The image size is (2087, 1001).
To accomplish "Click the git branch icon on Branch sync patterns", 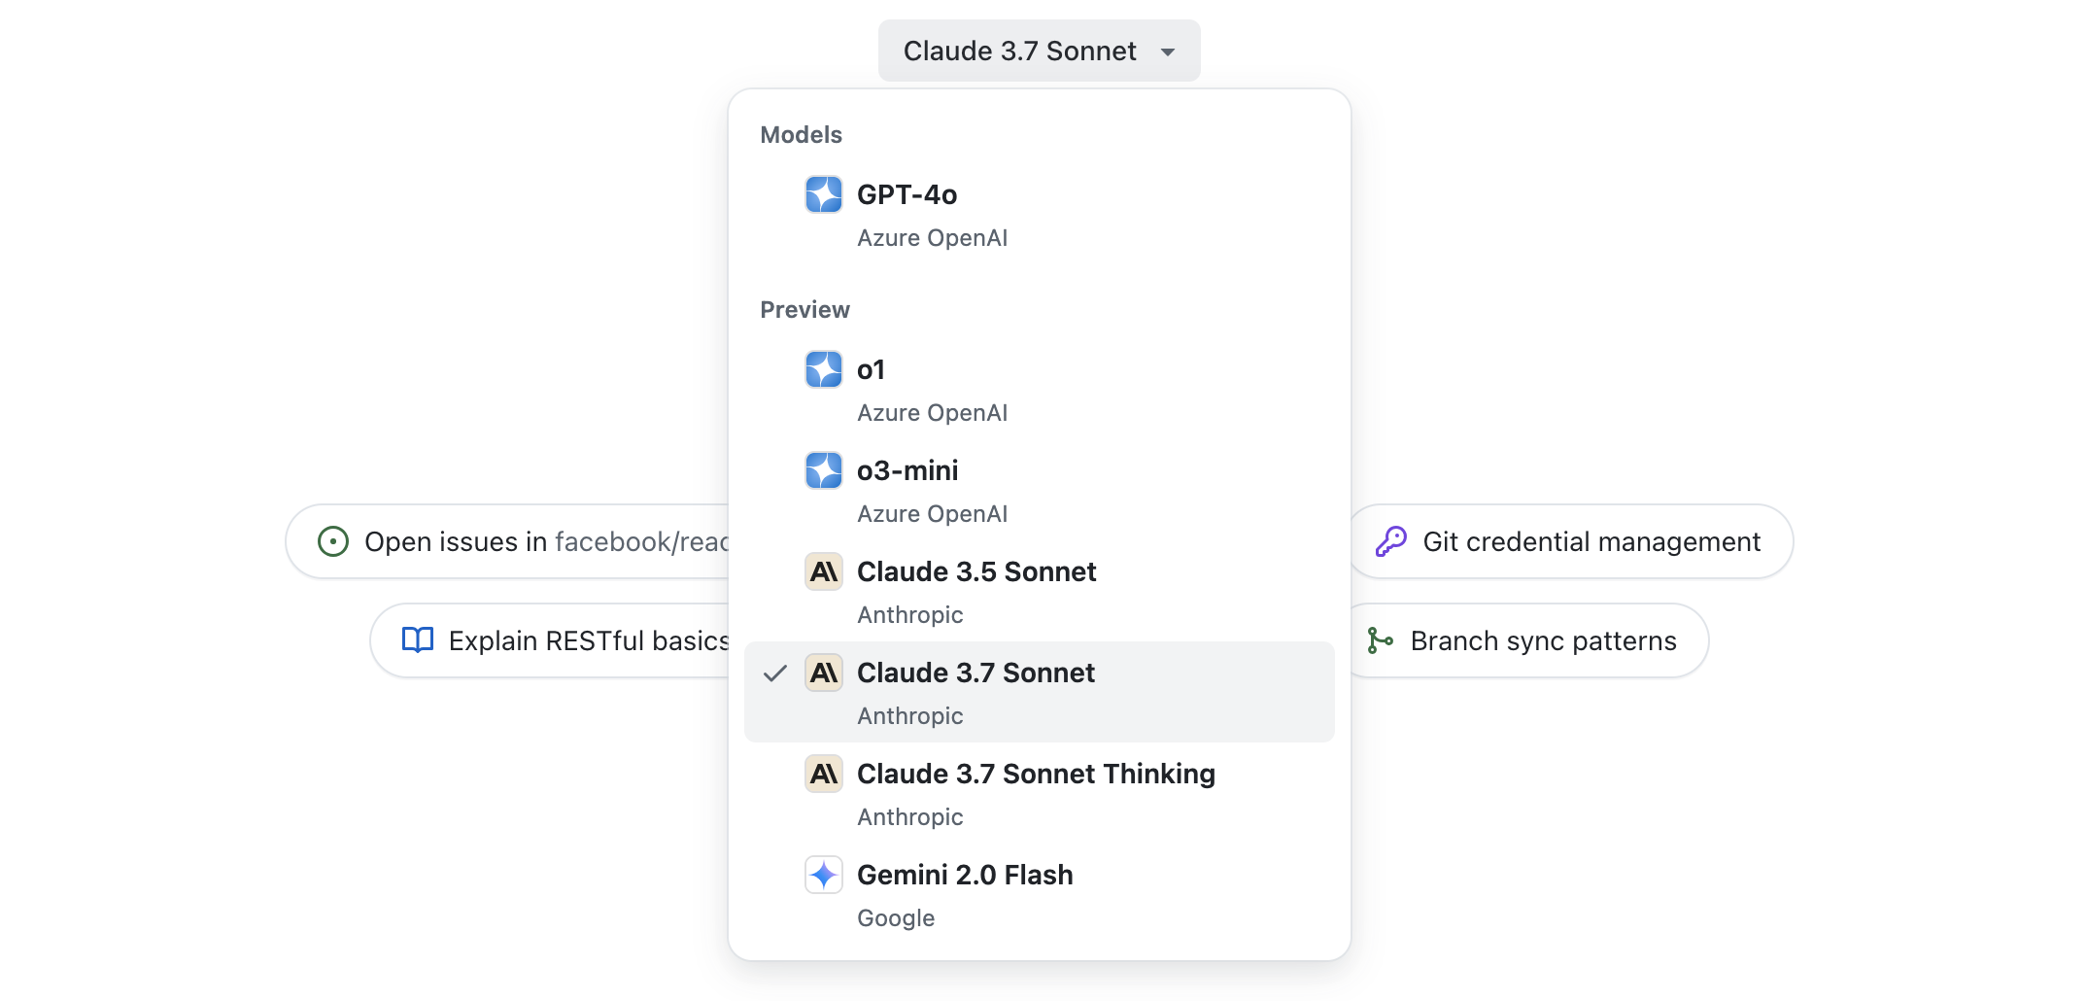I will pos(1380,640).
